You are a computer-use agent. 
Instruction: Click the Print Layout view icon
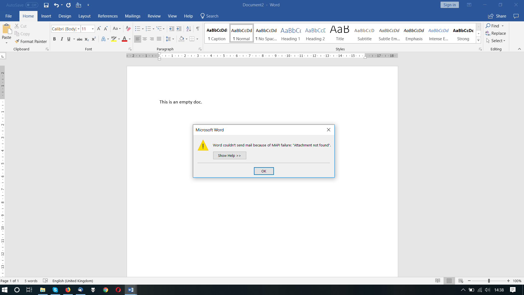(x=449, y=281)
